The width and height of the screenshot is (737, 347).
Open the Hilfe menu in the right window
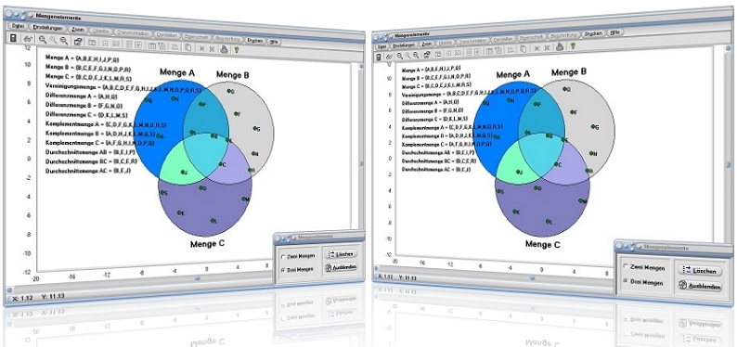click(615, 32)
